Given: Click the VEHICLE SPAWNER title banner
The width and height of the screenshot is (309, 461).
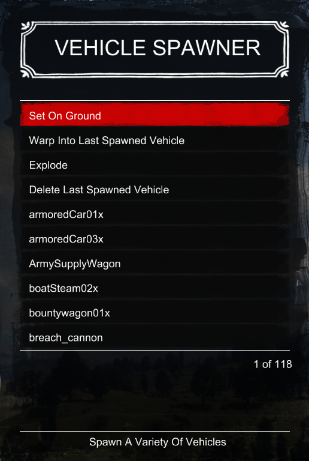Looking at the screenshot, I should (154, 49).
